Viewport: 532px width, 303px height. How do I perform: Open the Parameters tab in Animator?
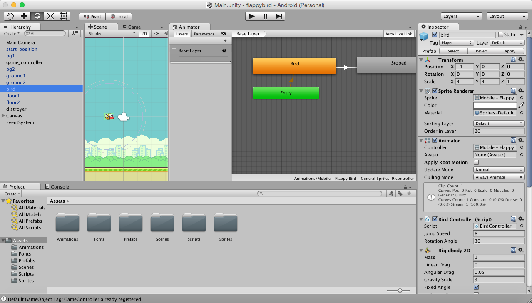pos(204,34)
